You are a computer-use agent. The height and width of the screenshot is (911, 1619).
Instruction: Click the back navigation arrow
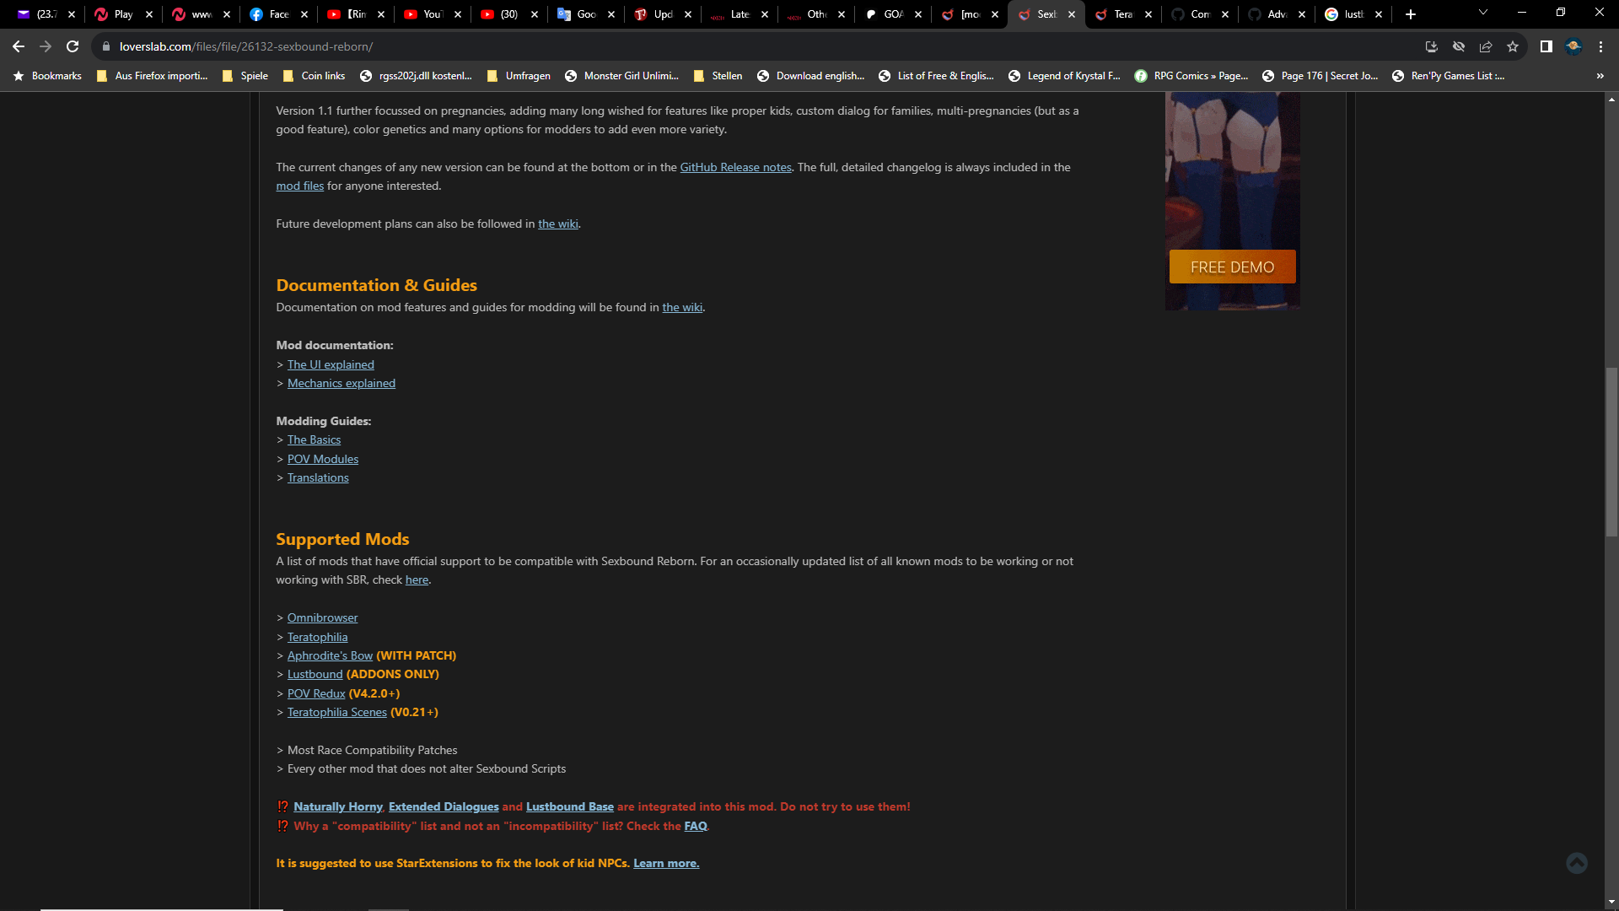[x=17, y=46]
